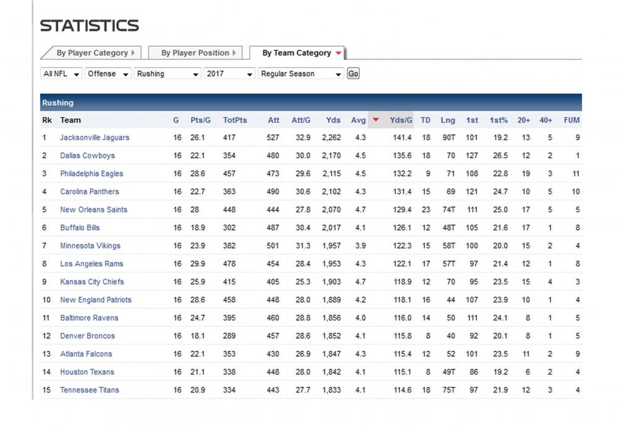Screen dimensions: 618x432
Task: Open New Orleans Saints team link
Action: (94, 210)
